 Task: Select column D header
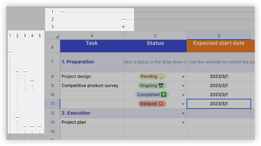[x=219, y=36]
